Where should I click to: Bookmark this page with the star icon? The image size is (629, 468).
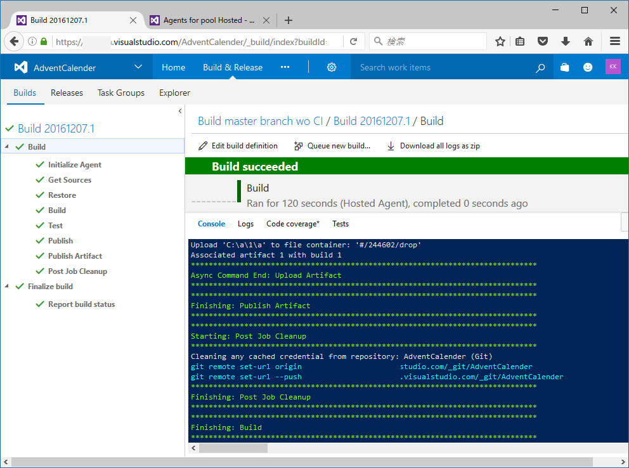pyautogui.click(x=500, y=41)
